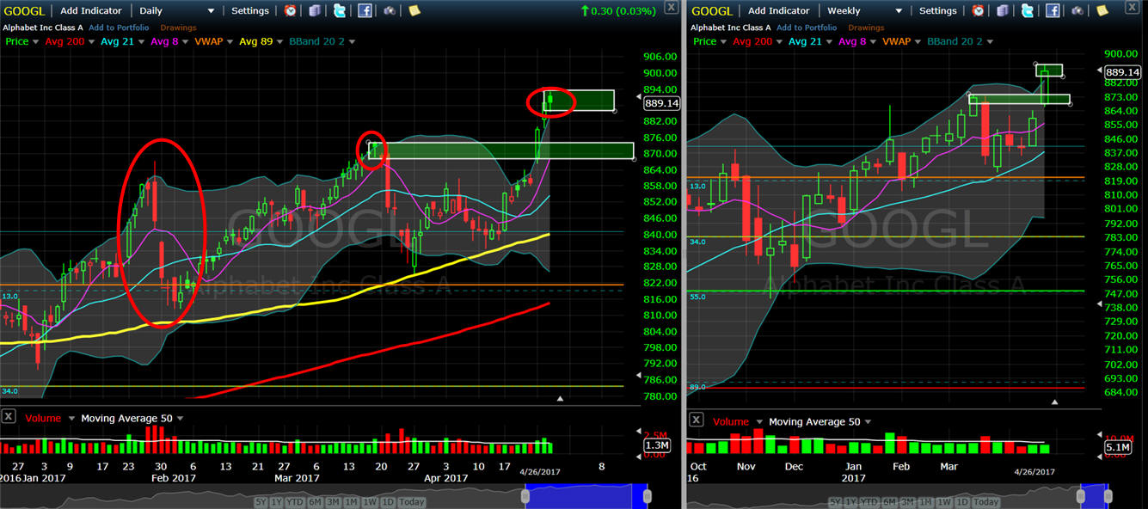This screenshot has height=509, width=1148.
Task: Click the GOOGL ticker symbol in Weekly chart
Action: coord(710,11)
